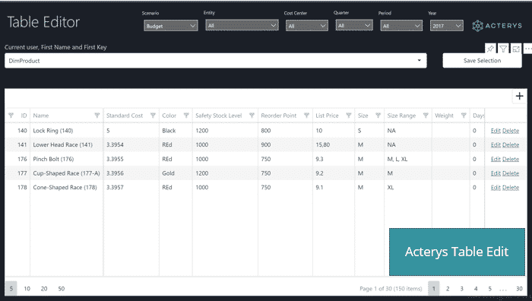
Task: Click the Acterys Table Edit banner
Action: click(x=457, y=252)
